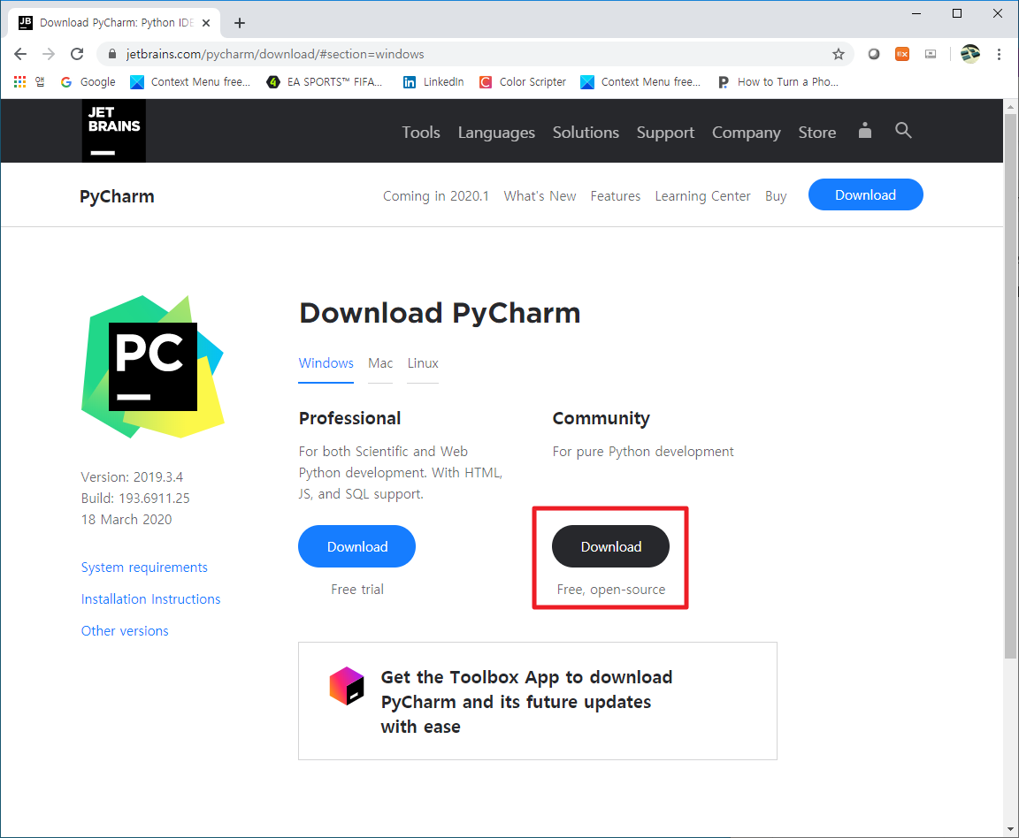
Task: Download the Professional edition
Action: [356, 546]
